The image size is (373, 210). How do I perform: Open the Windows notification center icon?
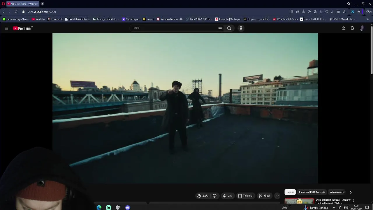[x=367, y=208]
